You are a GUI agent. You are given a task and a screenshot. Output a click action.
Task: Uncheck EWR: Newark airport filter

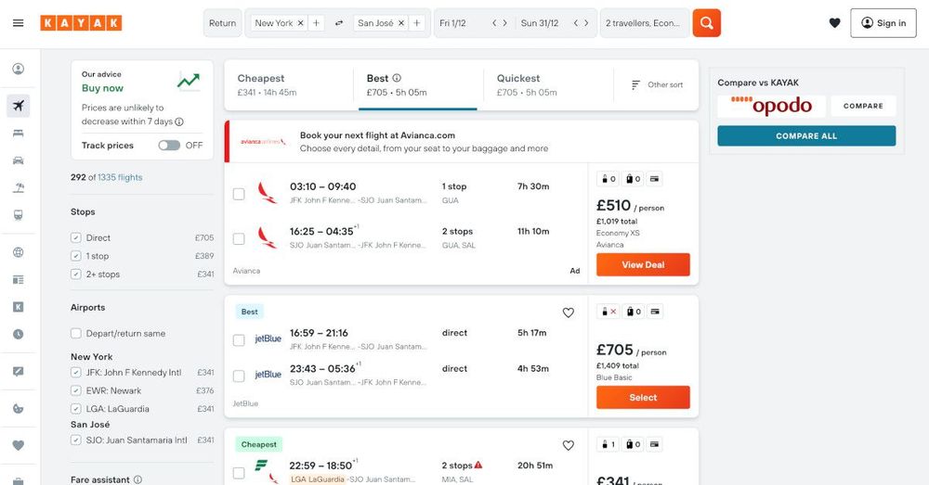point(76,390)
